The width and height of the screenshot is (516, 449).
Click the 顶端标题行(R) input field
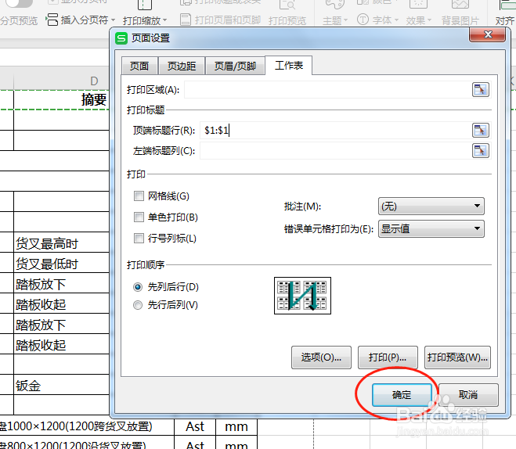pos(336,130)
